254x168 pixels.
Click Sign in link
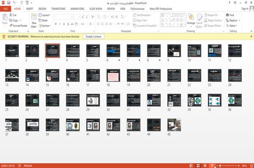tap(245, 9)
